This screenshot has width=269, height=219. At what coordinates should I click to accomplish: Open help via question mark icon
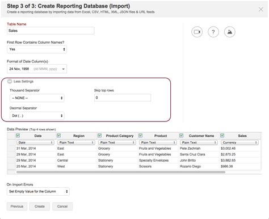click(213, 32)
